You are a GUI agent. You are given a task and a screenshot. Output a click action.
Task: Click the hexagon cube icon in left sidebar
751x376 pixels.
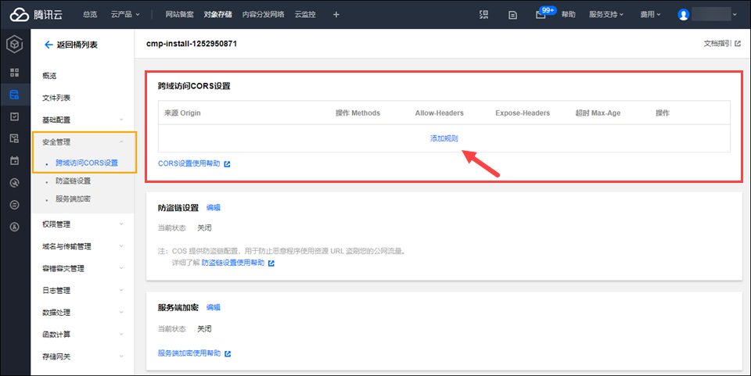tap(15, 45)
